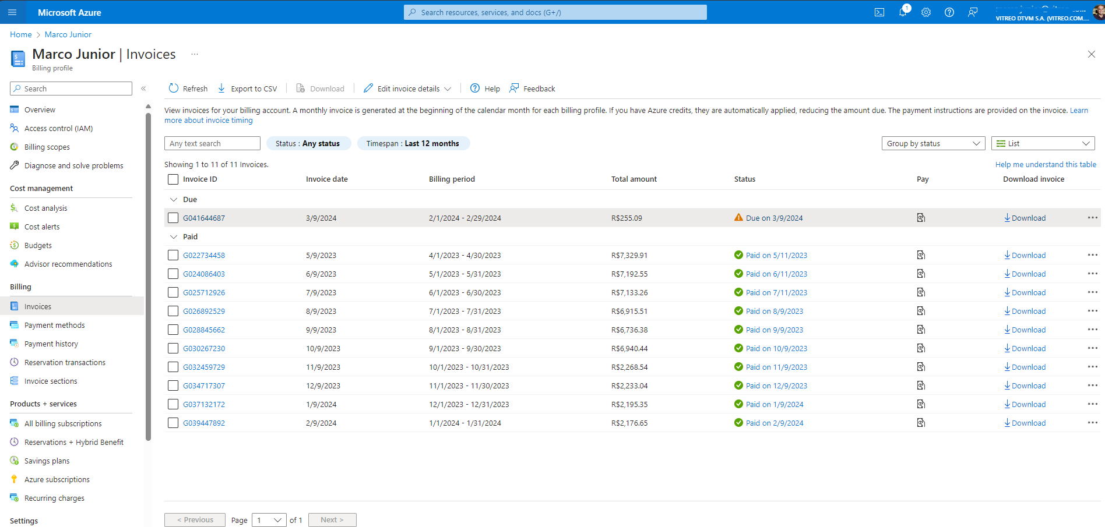Open more actions for invoice G024086403
1105x527 pixels.
click(1092, 274)
